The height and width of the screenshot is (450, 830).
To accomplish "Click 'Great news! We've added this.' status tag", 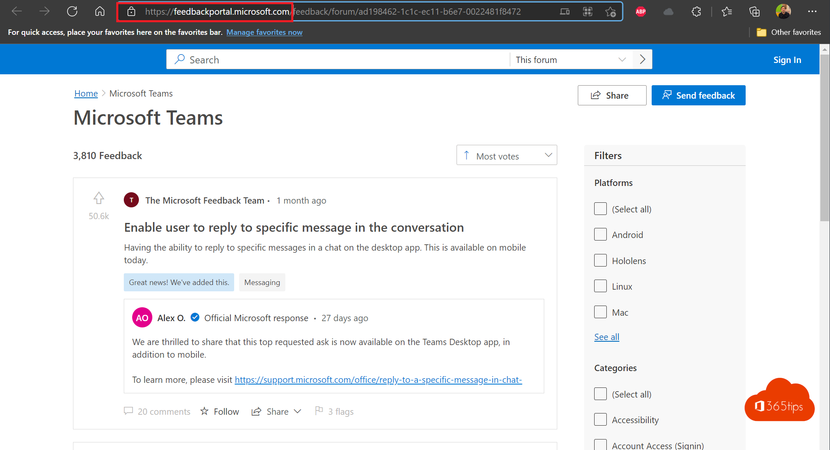I will coord(179,282).
